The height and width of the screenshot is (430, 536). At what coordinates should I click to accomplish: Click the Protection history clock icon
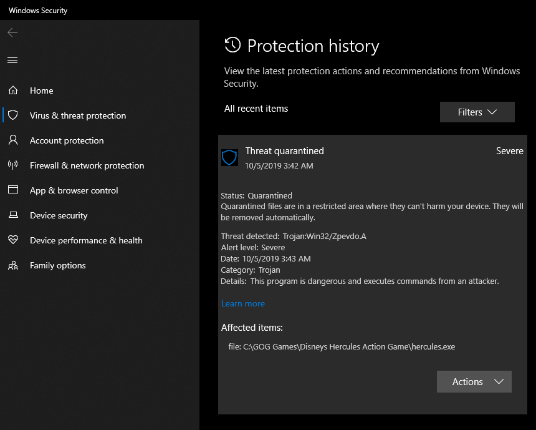[x=232, y=45]
